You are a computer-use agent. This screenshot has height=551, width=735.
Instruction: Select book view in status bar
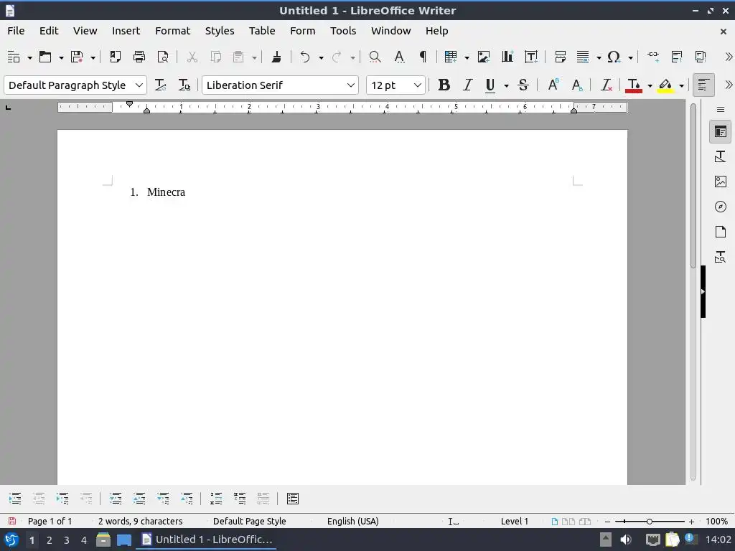pyautogui.click(x=585, y=521)
